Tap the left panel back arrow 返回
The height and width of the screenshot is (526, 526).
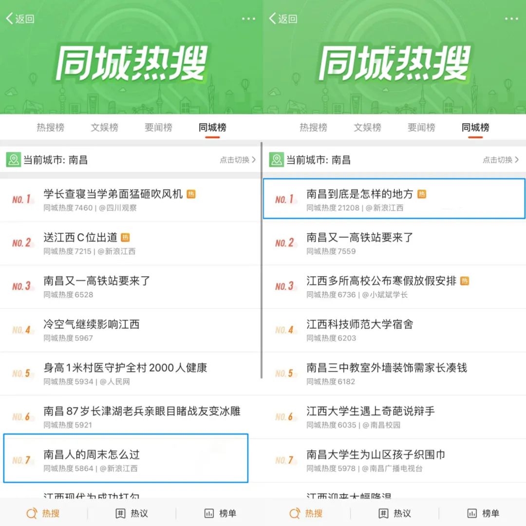coord(20,19)
